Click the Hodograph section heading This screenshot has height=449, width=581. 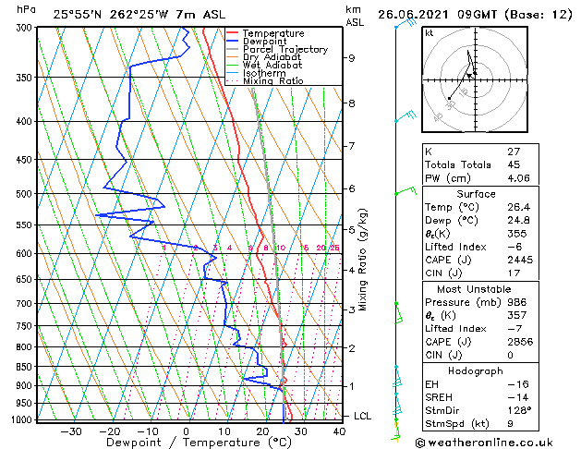point(476,371)
